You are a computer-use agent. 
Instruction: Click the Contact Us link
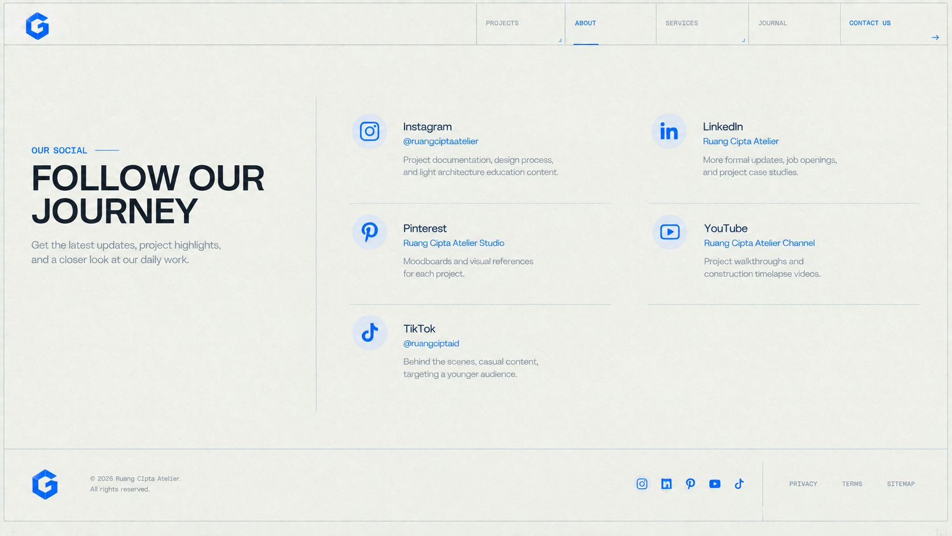click(x=869, y=23)
